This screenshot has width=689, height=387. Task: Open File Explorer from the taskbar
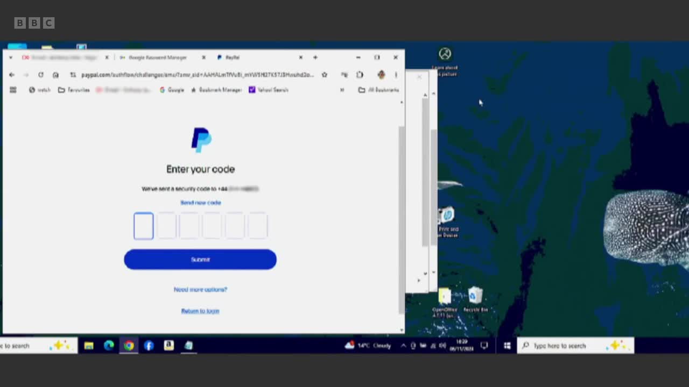pos(89,346)
